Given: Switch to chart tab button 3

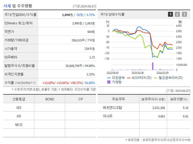Looking at the screenshot, I should pyautogui.click(x=184, y=14).
